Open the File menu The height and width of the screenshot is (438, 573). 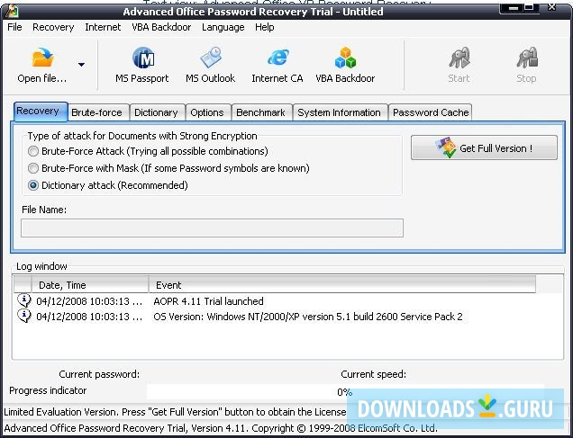(x=14, y=27)
